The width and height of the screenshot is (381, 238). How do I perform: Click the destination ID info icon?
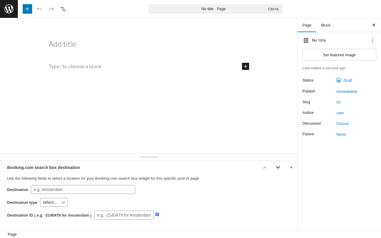157,214
